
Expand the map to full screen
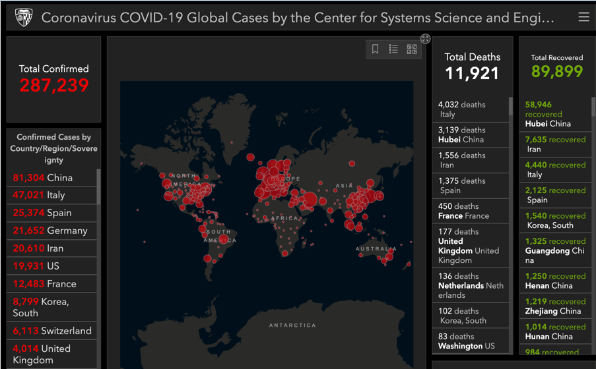point(425,39)
